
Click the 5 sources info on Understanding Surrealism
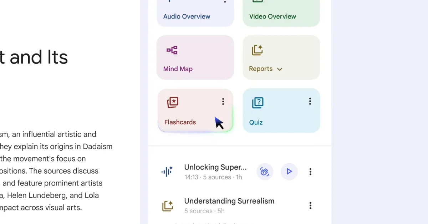click(204, 211)
